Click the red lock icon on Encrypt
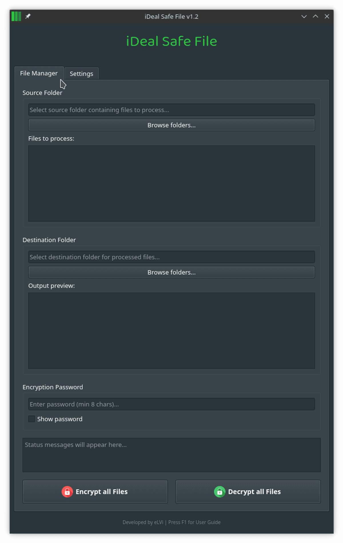Screen dimensions: 343x543 pos(67,492)
